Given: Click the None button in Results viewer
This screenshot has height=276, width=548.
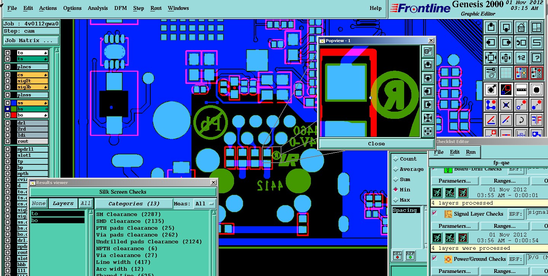Looking at the screenshot, I should pos(38,203).
